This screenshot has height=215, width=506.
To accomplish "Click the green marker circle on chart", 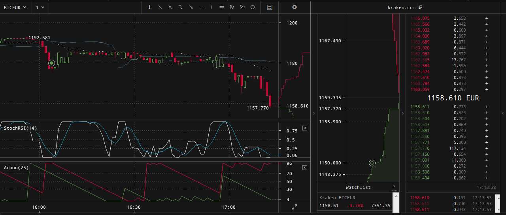I will [51, 63].
